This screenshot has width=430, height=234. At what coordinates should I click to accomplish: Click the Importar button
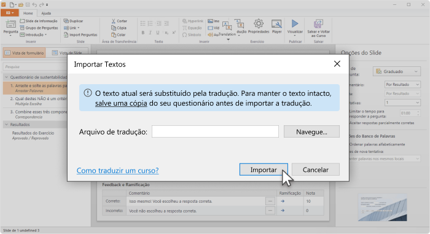pyautogui.click(x=264, y=170)
